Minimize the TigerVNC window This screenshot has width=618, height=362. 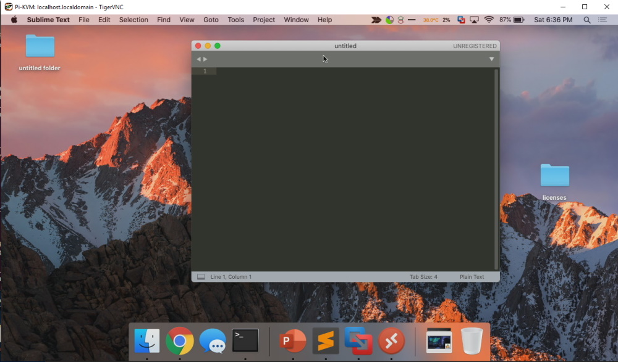tap(563, 7)
